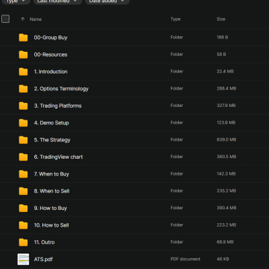
Task: Click the '390.4 MB' size value
Action: click(227, 208)
